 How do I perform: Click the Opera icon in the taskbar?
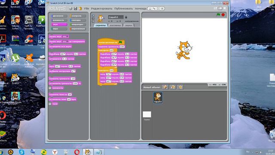click(x=77, y=152)
